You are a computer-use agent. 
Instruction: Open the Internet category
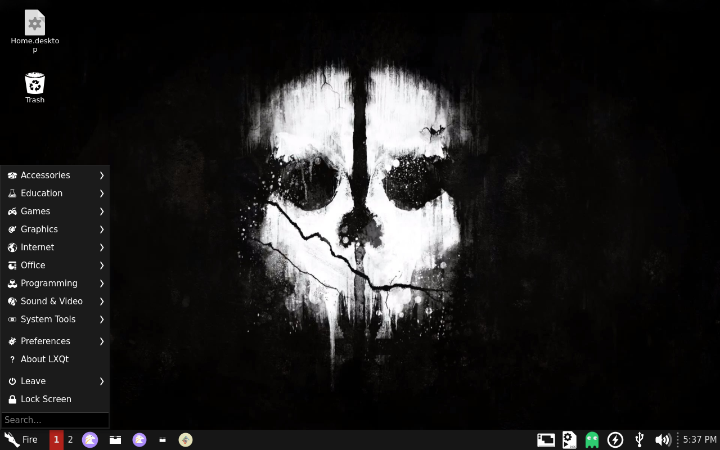tap(55, 247)
